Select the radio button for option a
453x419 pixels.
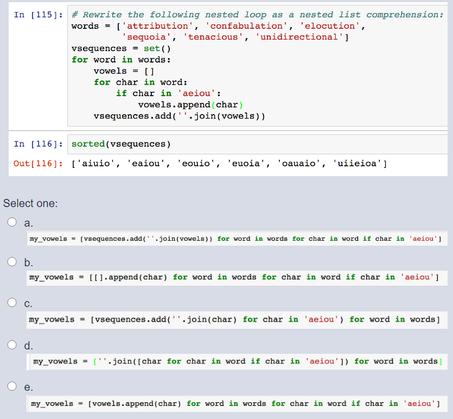(x=11, y=221)
